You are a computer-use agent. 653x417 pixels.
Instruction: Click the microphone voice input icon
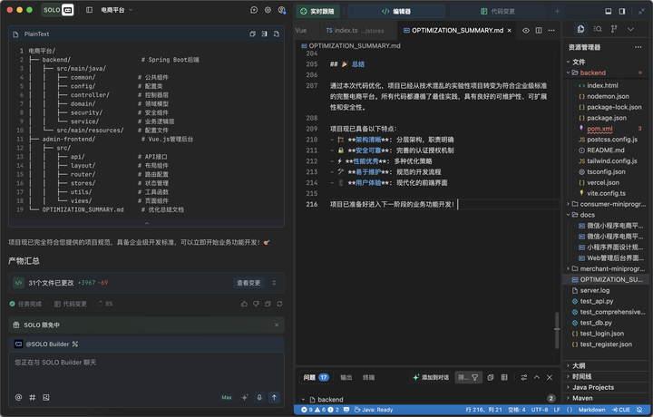click(259, 397)
